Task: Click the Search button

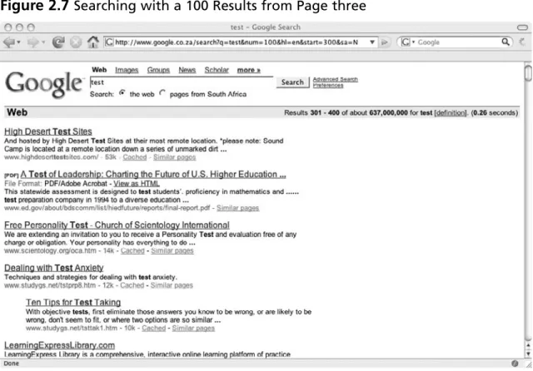Action: coord(292,82)
